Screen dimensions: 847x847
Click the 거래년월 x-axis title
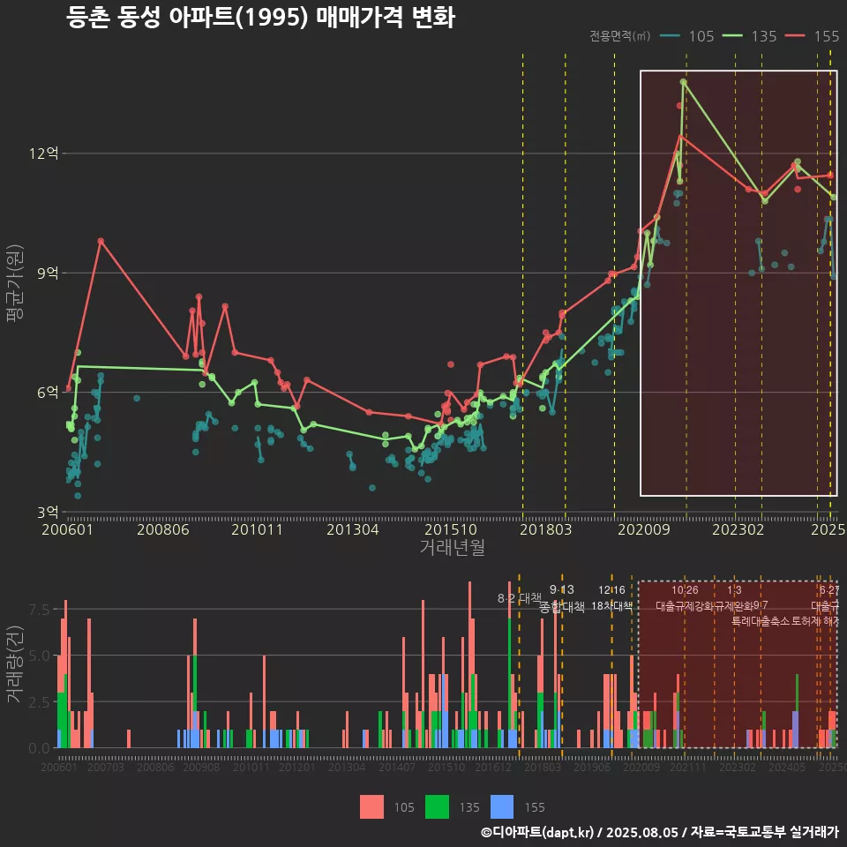tap(452, 547)
